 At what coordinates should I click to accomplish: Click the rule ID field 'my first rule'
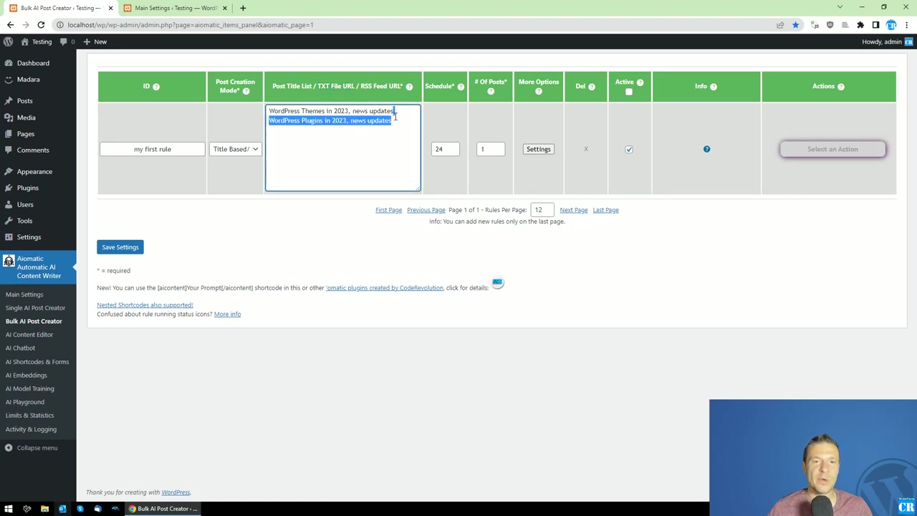(x=153, y=149)
